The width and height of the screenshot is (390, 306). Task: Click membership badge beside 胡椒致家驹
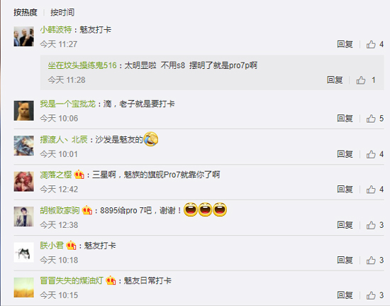[87, 210]
